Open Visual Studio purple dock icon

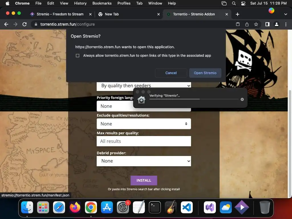tap(210, 207)
